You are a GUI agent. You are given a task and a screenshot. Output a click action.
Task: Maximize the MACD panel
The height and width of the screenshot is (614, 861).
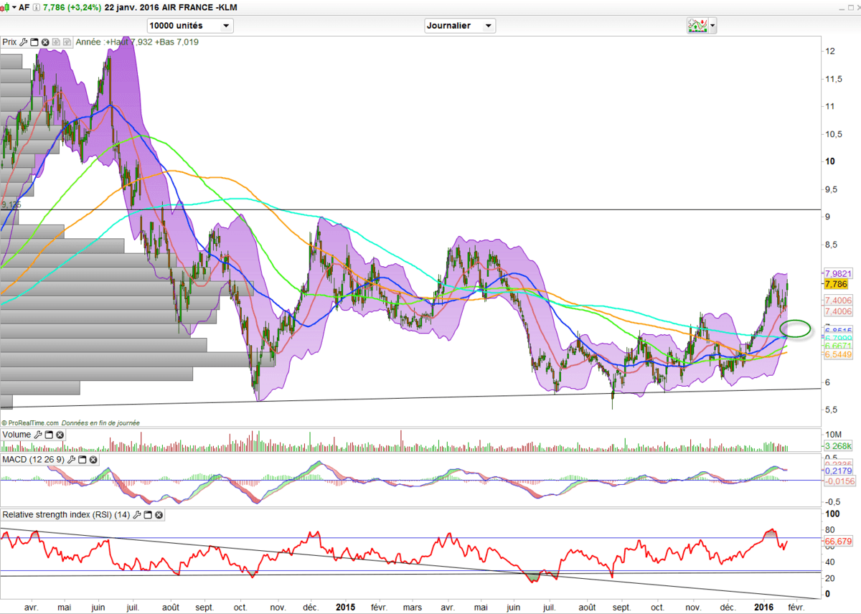pos(81,459)
